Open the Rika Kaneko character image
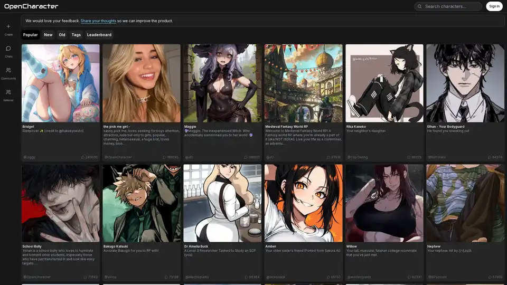 (x=384, y=83)
